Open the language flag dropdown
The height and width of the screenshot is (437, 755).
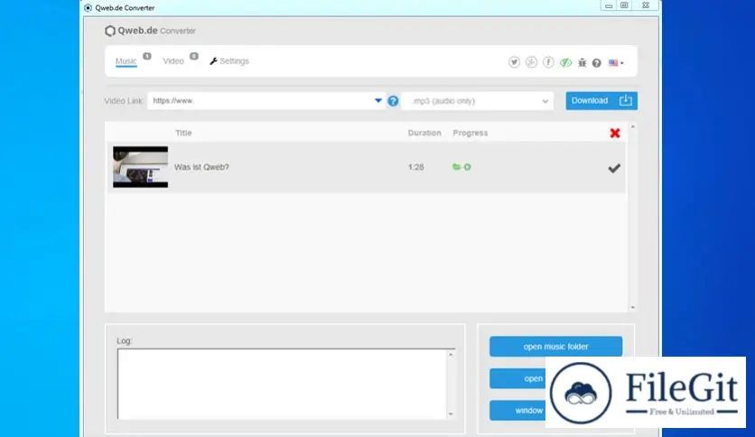point(616,63)
